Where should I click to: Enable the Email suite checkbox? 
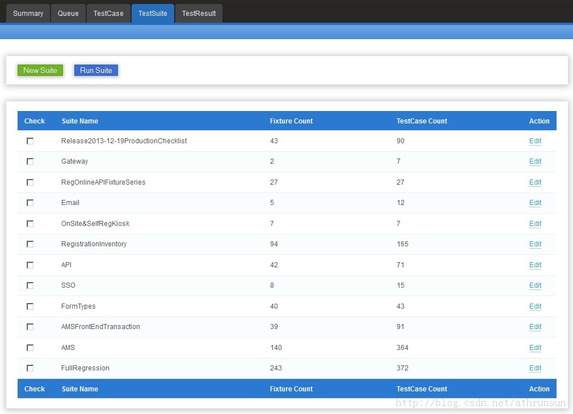point(30,203)
